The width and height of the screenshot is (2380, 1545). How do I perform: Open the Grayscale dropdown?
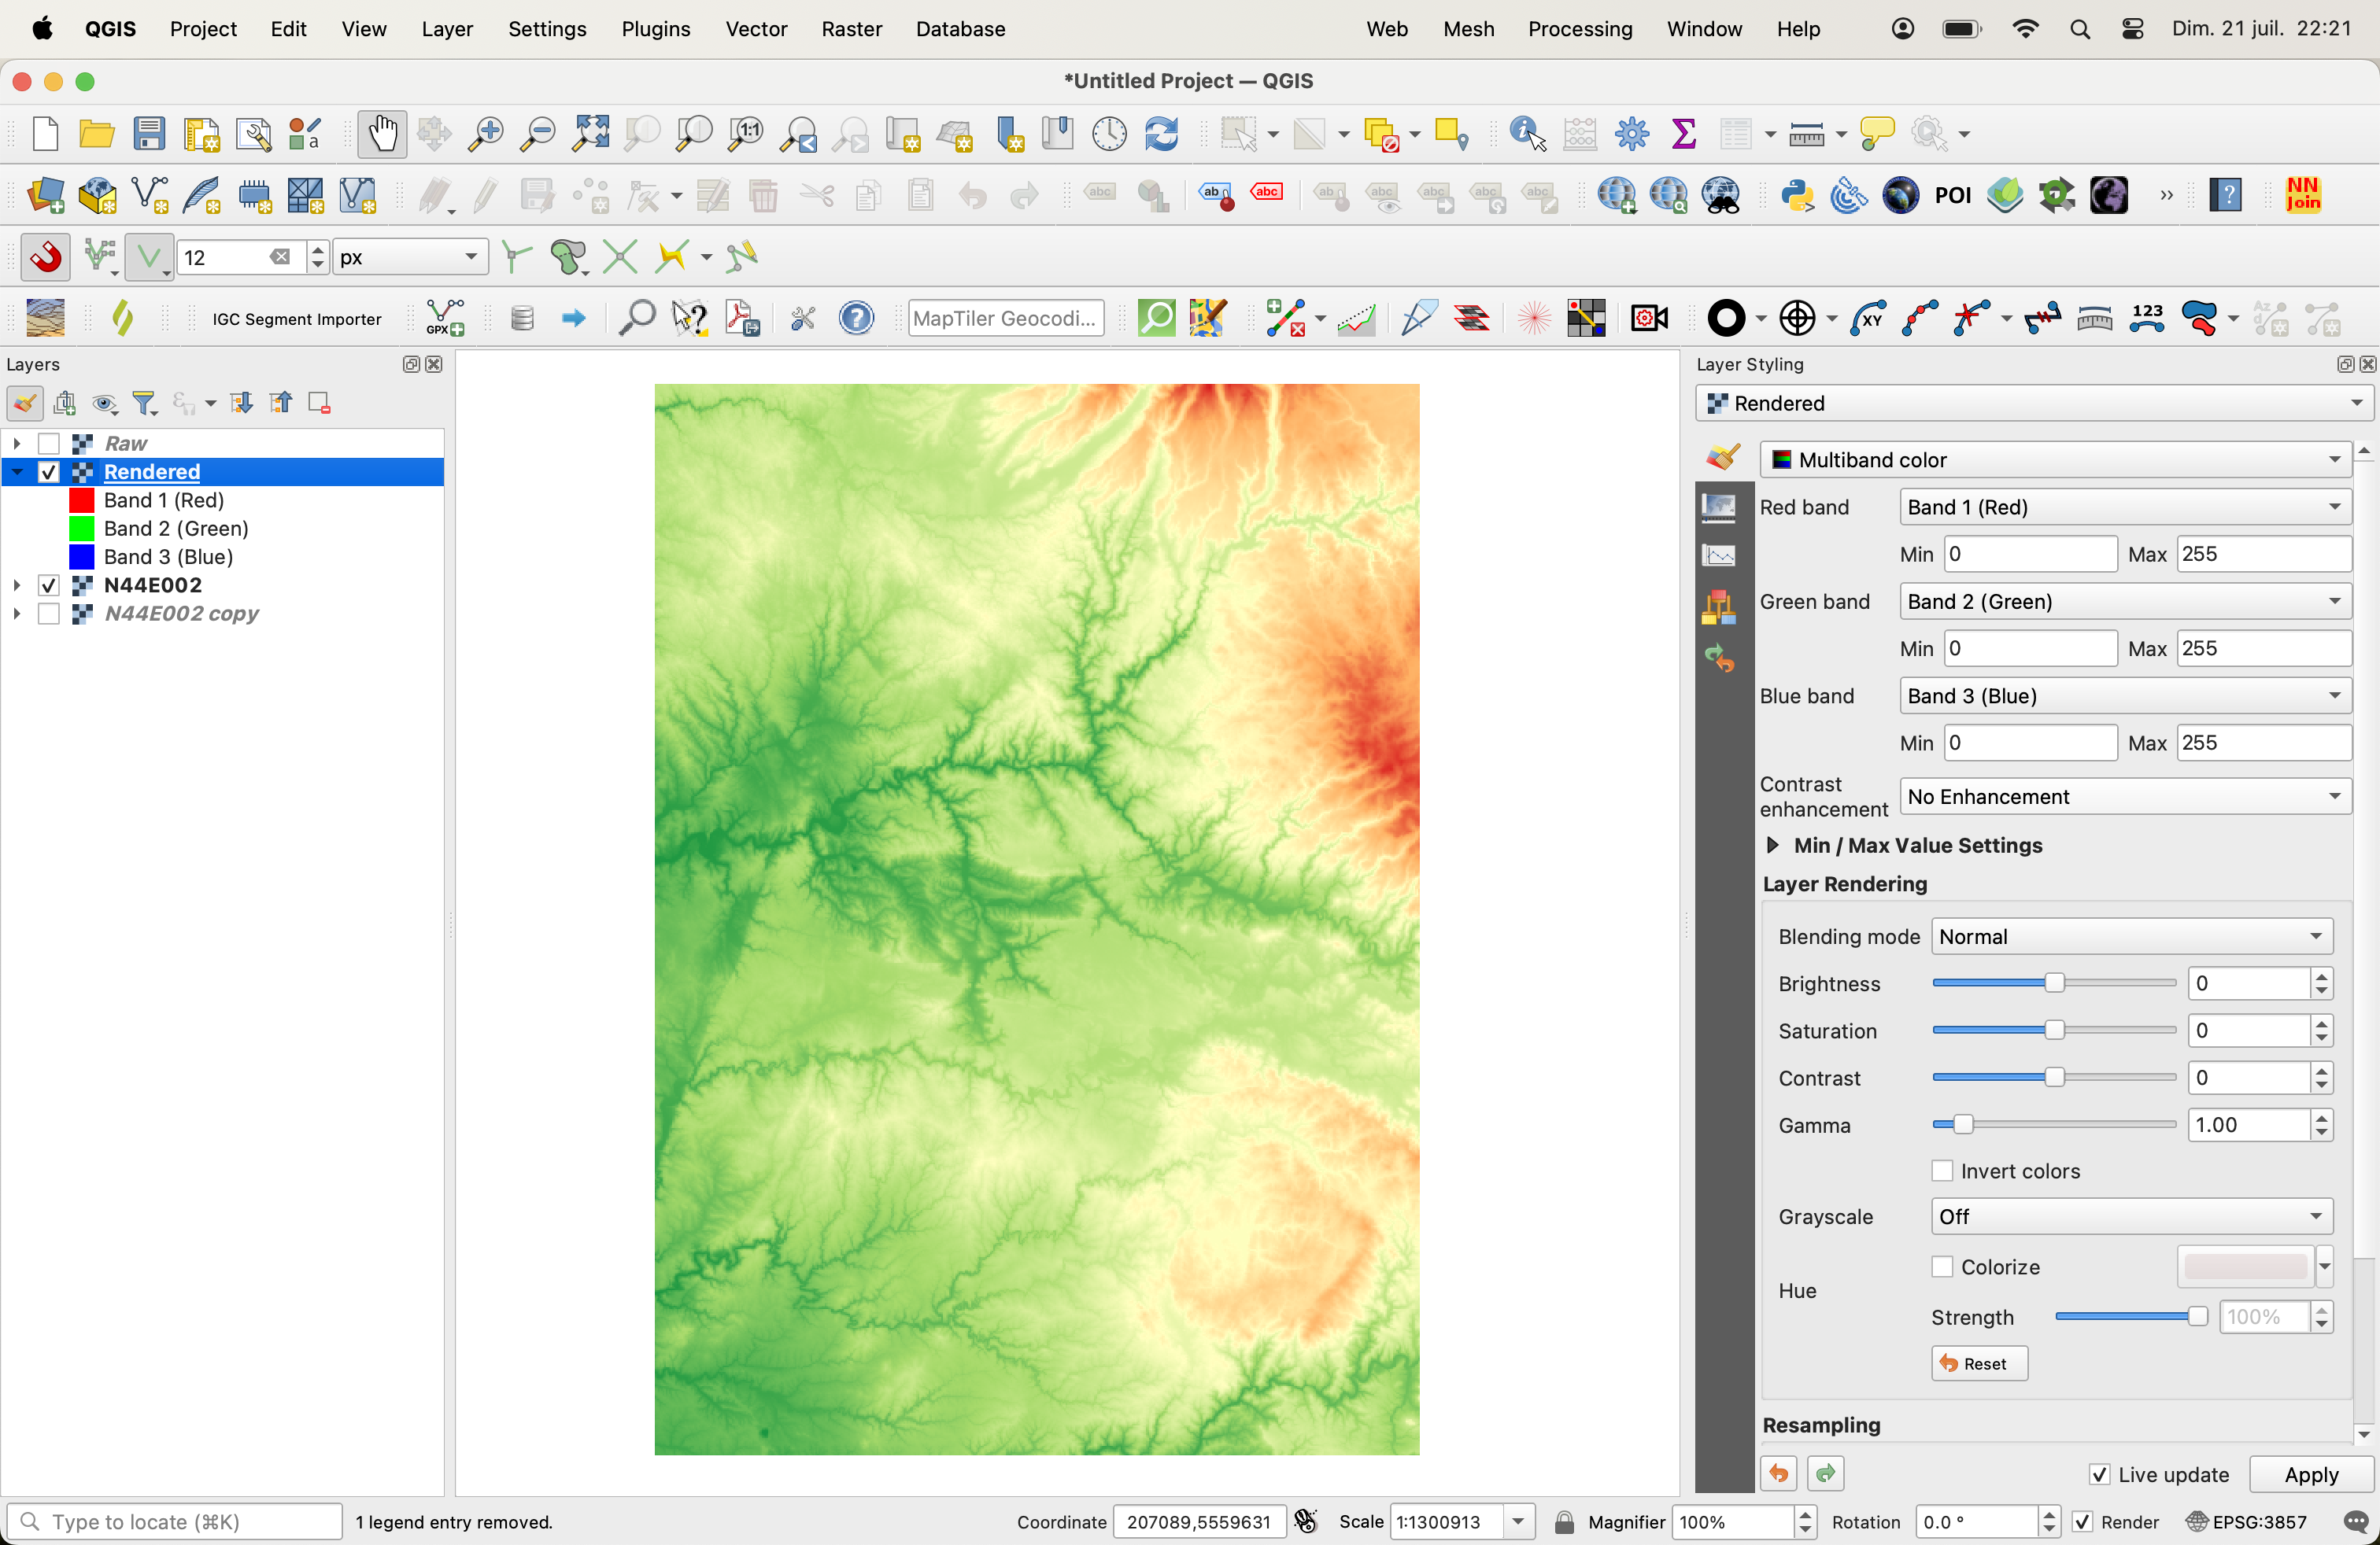(2132, 1216)
